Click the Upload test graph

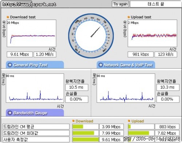(153, 33)
